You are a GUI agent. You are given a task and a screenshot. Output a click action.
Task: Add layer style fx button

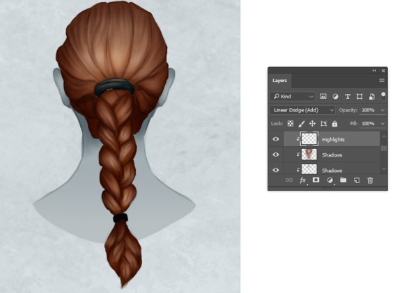point(303,180)
